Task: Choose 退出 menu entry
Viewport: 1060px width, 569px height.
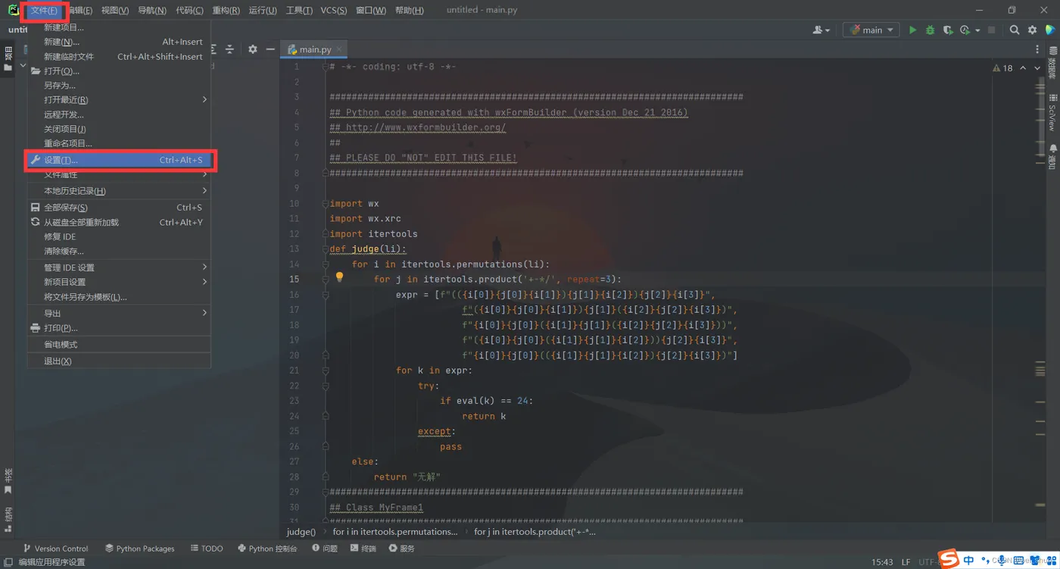Action: [x=119, y=361]
